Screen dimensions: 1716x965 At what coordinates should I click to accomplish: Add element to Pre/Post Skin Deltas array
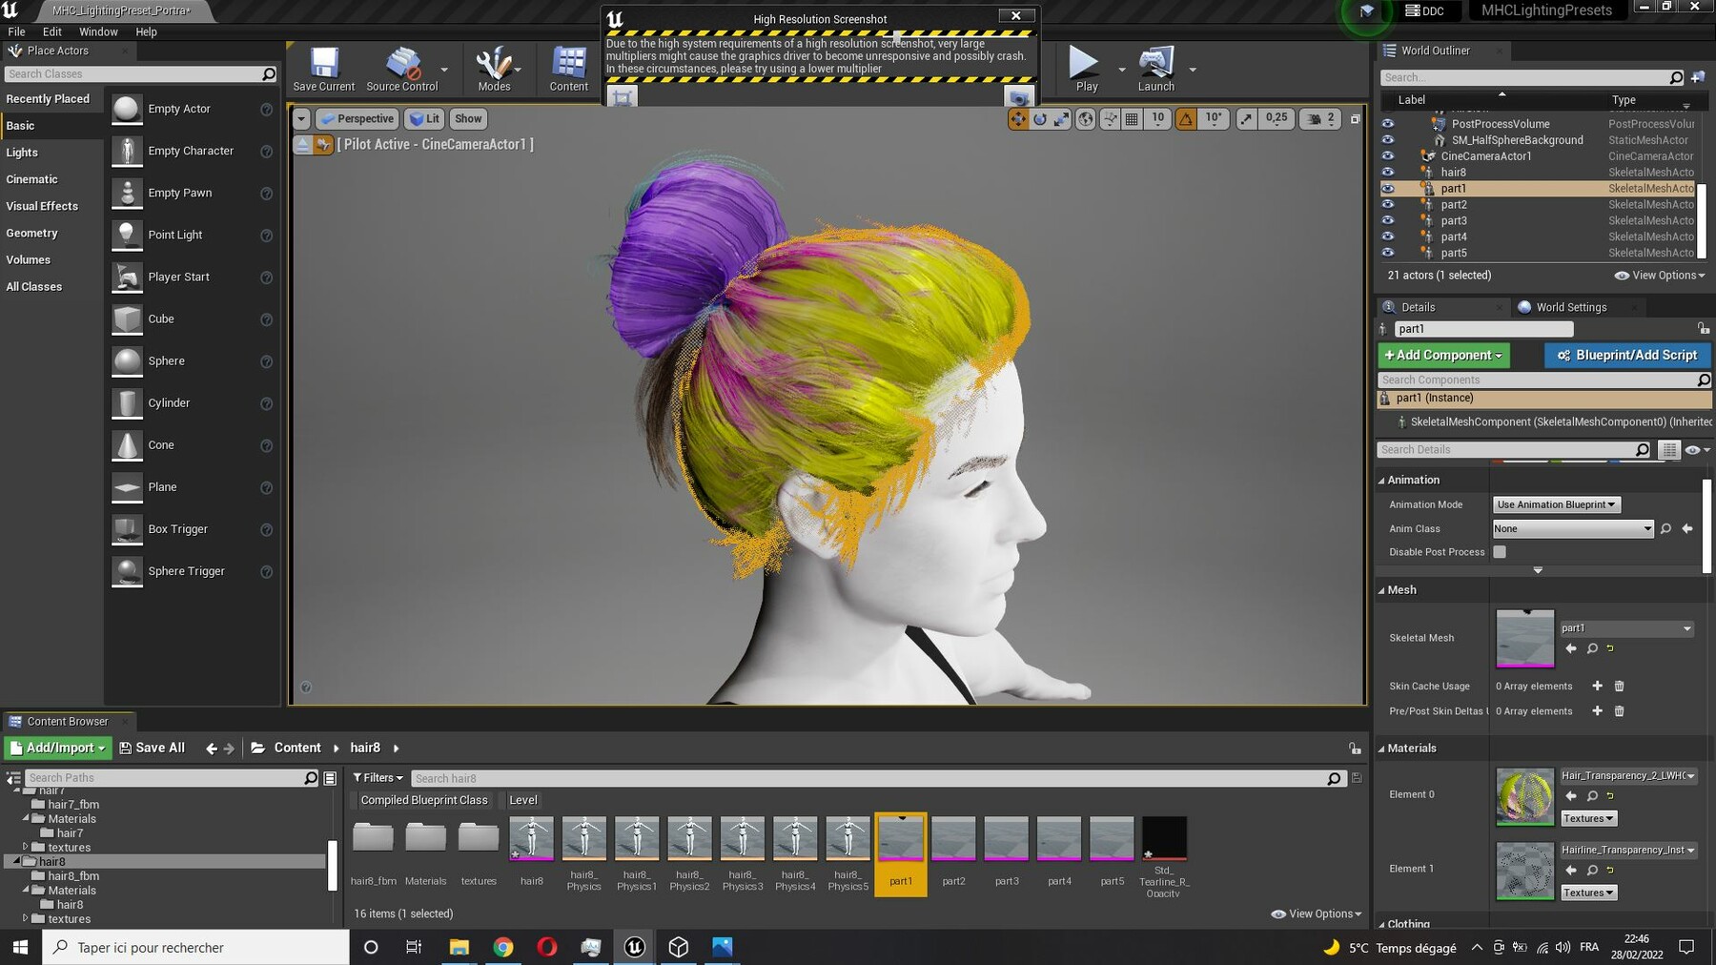click(x=1598, y=710)
